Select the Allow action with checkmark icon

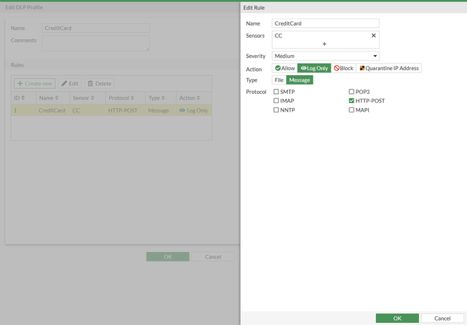tap(285, 68)
